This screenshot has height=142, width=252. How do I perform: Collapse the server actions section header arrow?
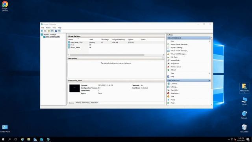tap(209, 38)
